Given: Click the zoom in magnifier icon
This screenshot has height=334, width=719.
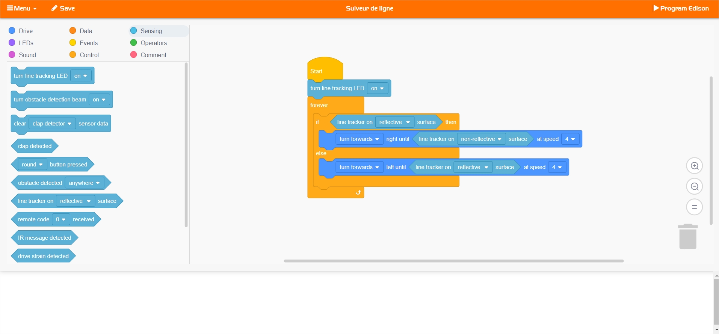Looking at the screenshot, I should coord(694,166).
